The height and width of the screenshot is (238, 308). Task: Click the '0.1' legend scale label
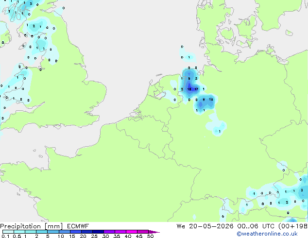tap(5, 236)
